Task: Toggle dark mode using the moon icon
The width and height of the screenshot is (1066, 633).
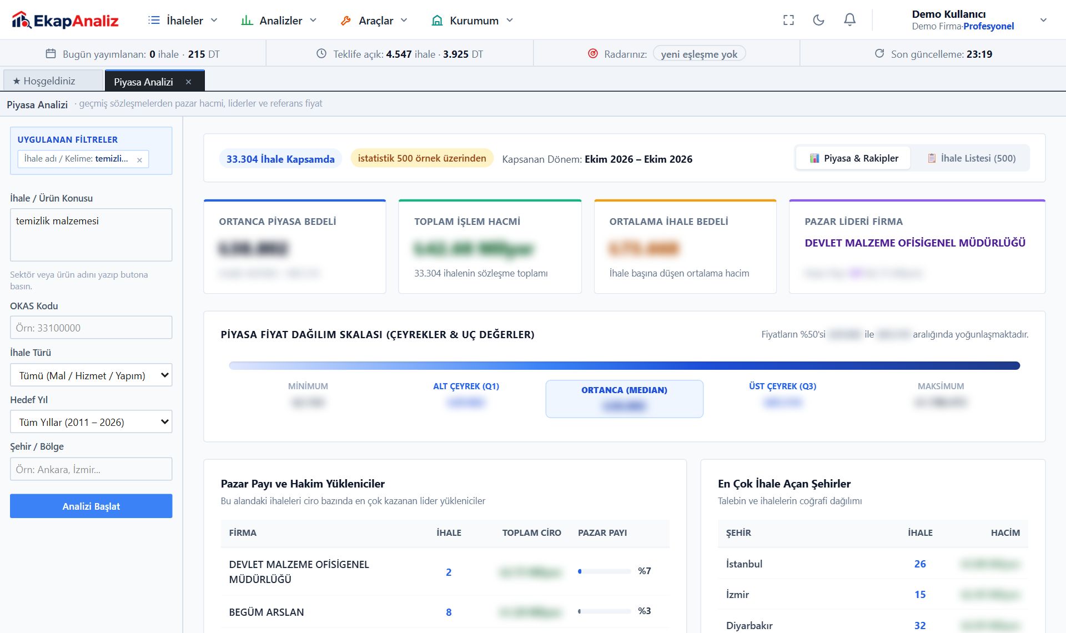Action: (818, 20)
